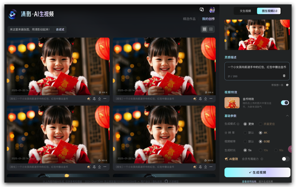The width and height of the screenshot is (296, 187).
Task: Switch to list view layout
Action: 211,29
